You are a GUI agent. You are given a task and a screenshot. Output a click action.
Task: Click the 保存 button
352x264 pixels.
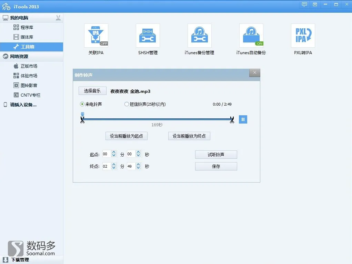[216, 166]
